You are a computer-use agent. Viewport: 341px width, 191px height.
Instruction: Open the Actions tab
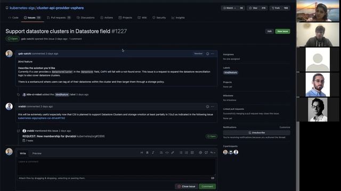(107, 18)
